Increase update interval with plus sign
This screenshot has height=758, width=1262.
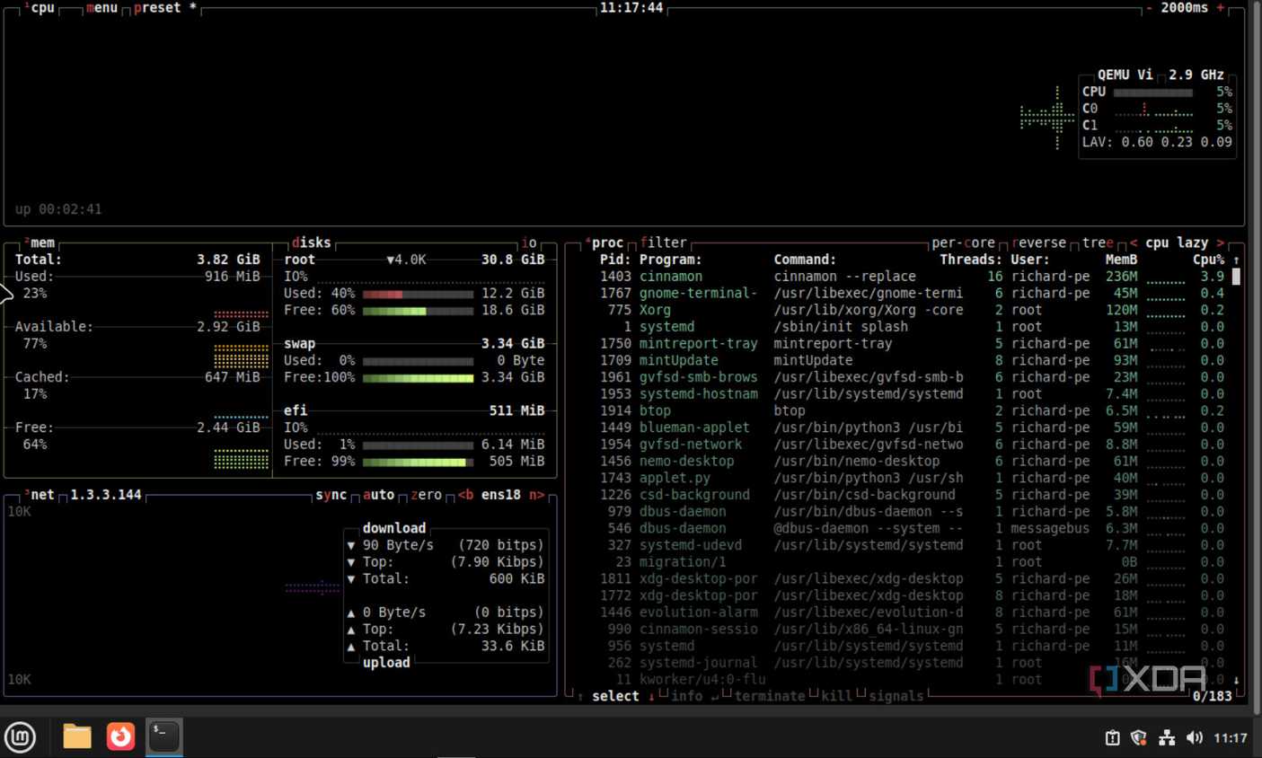click(x=1221, y=7)
